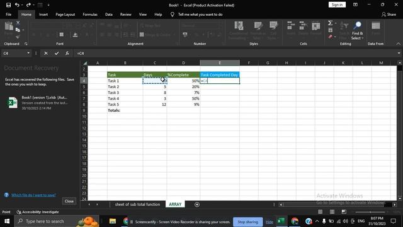The width and height of the screenshot is (403, 227).
Task: Switch to the Page Layout ribbon tab
Action: click(65, 15)
